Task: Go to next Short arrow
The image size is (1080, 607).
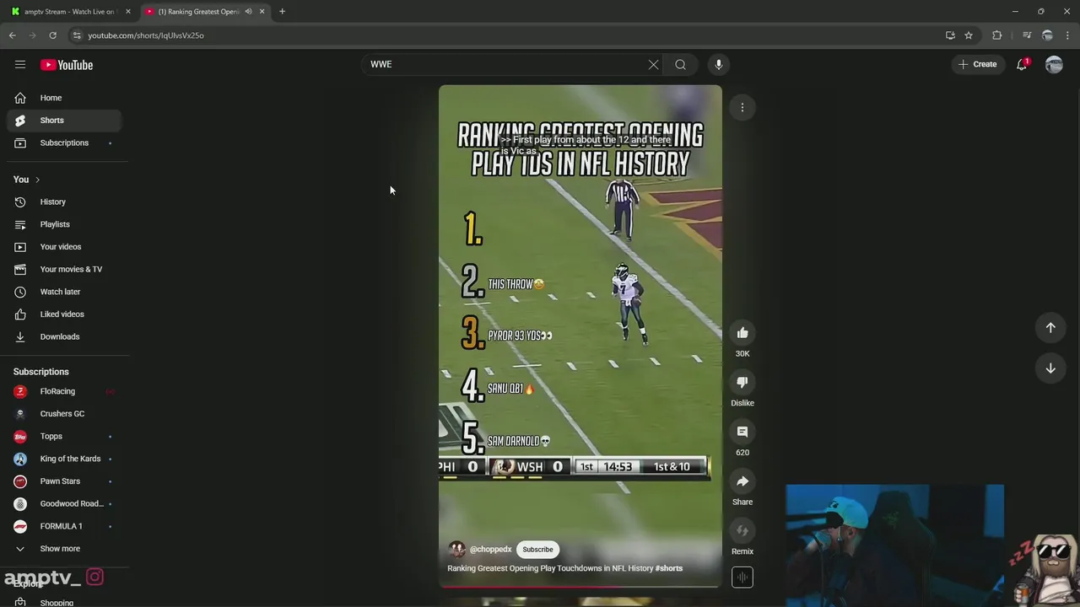Action: [x=1050, y=368]
